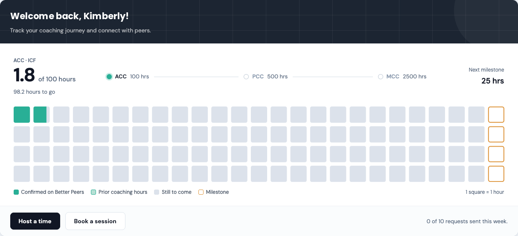Viewport: 518px width, 236px height.
Task: Click the partially filled second hour square
Action: 41,115
